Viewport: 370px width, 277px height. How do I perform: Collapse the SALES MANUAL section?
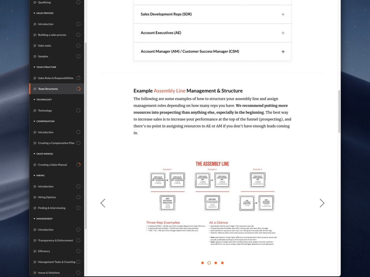(34, 154)
